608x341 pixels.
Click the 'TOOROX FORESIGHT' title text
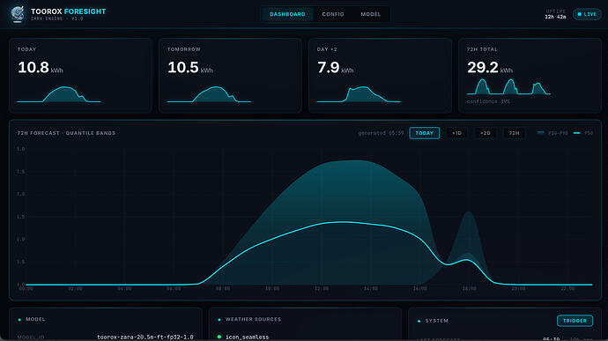[x=68, y=11]
